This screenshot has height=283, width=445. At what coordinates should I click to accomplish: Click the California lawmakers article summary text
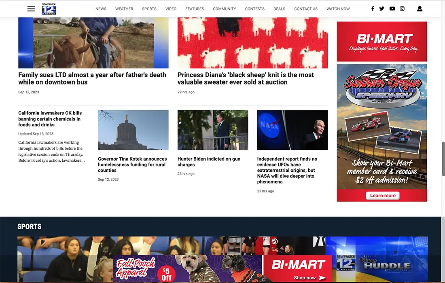pyautogui.click(x=51, y=152)
